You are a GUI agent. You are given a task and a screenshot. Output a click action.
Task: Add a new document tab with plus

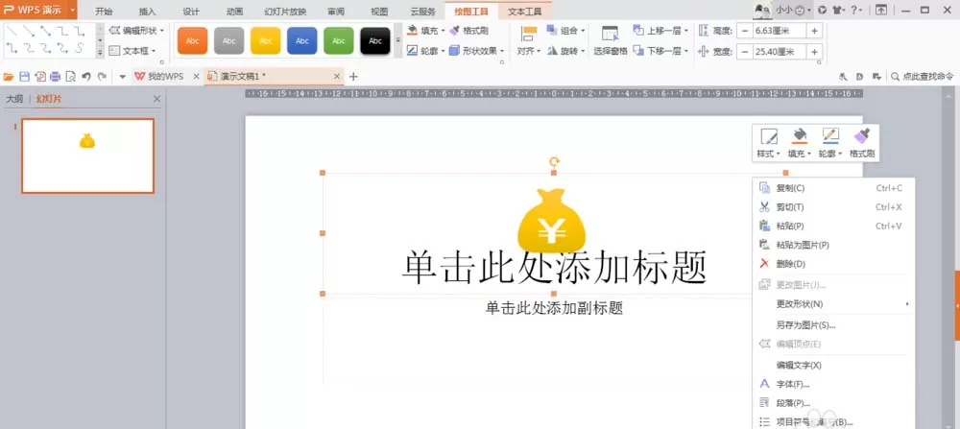[x=352, y=77]
